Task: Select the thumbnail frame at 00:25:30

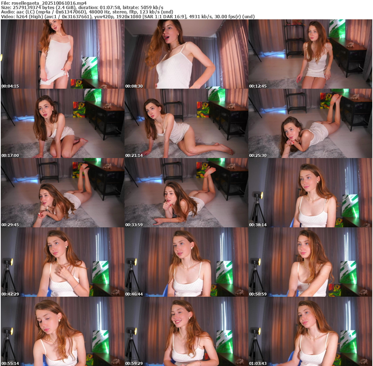Action: click(x=310, y=123)
